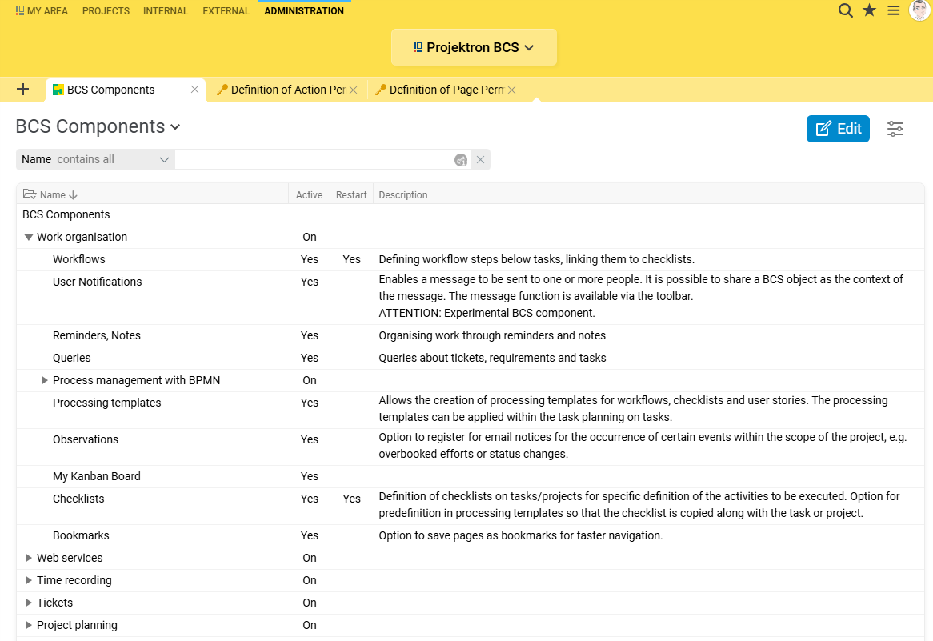Open 'contains all' filter operator dropdown
The height and width of the screenshot is (641, 933).
click(113, 160)
